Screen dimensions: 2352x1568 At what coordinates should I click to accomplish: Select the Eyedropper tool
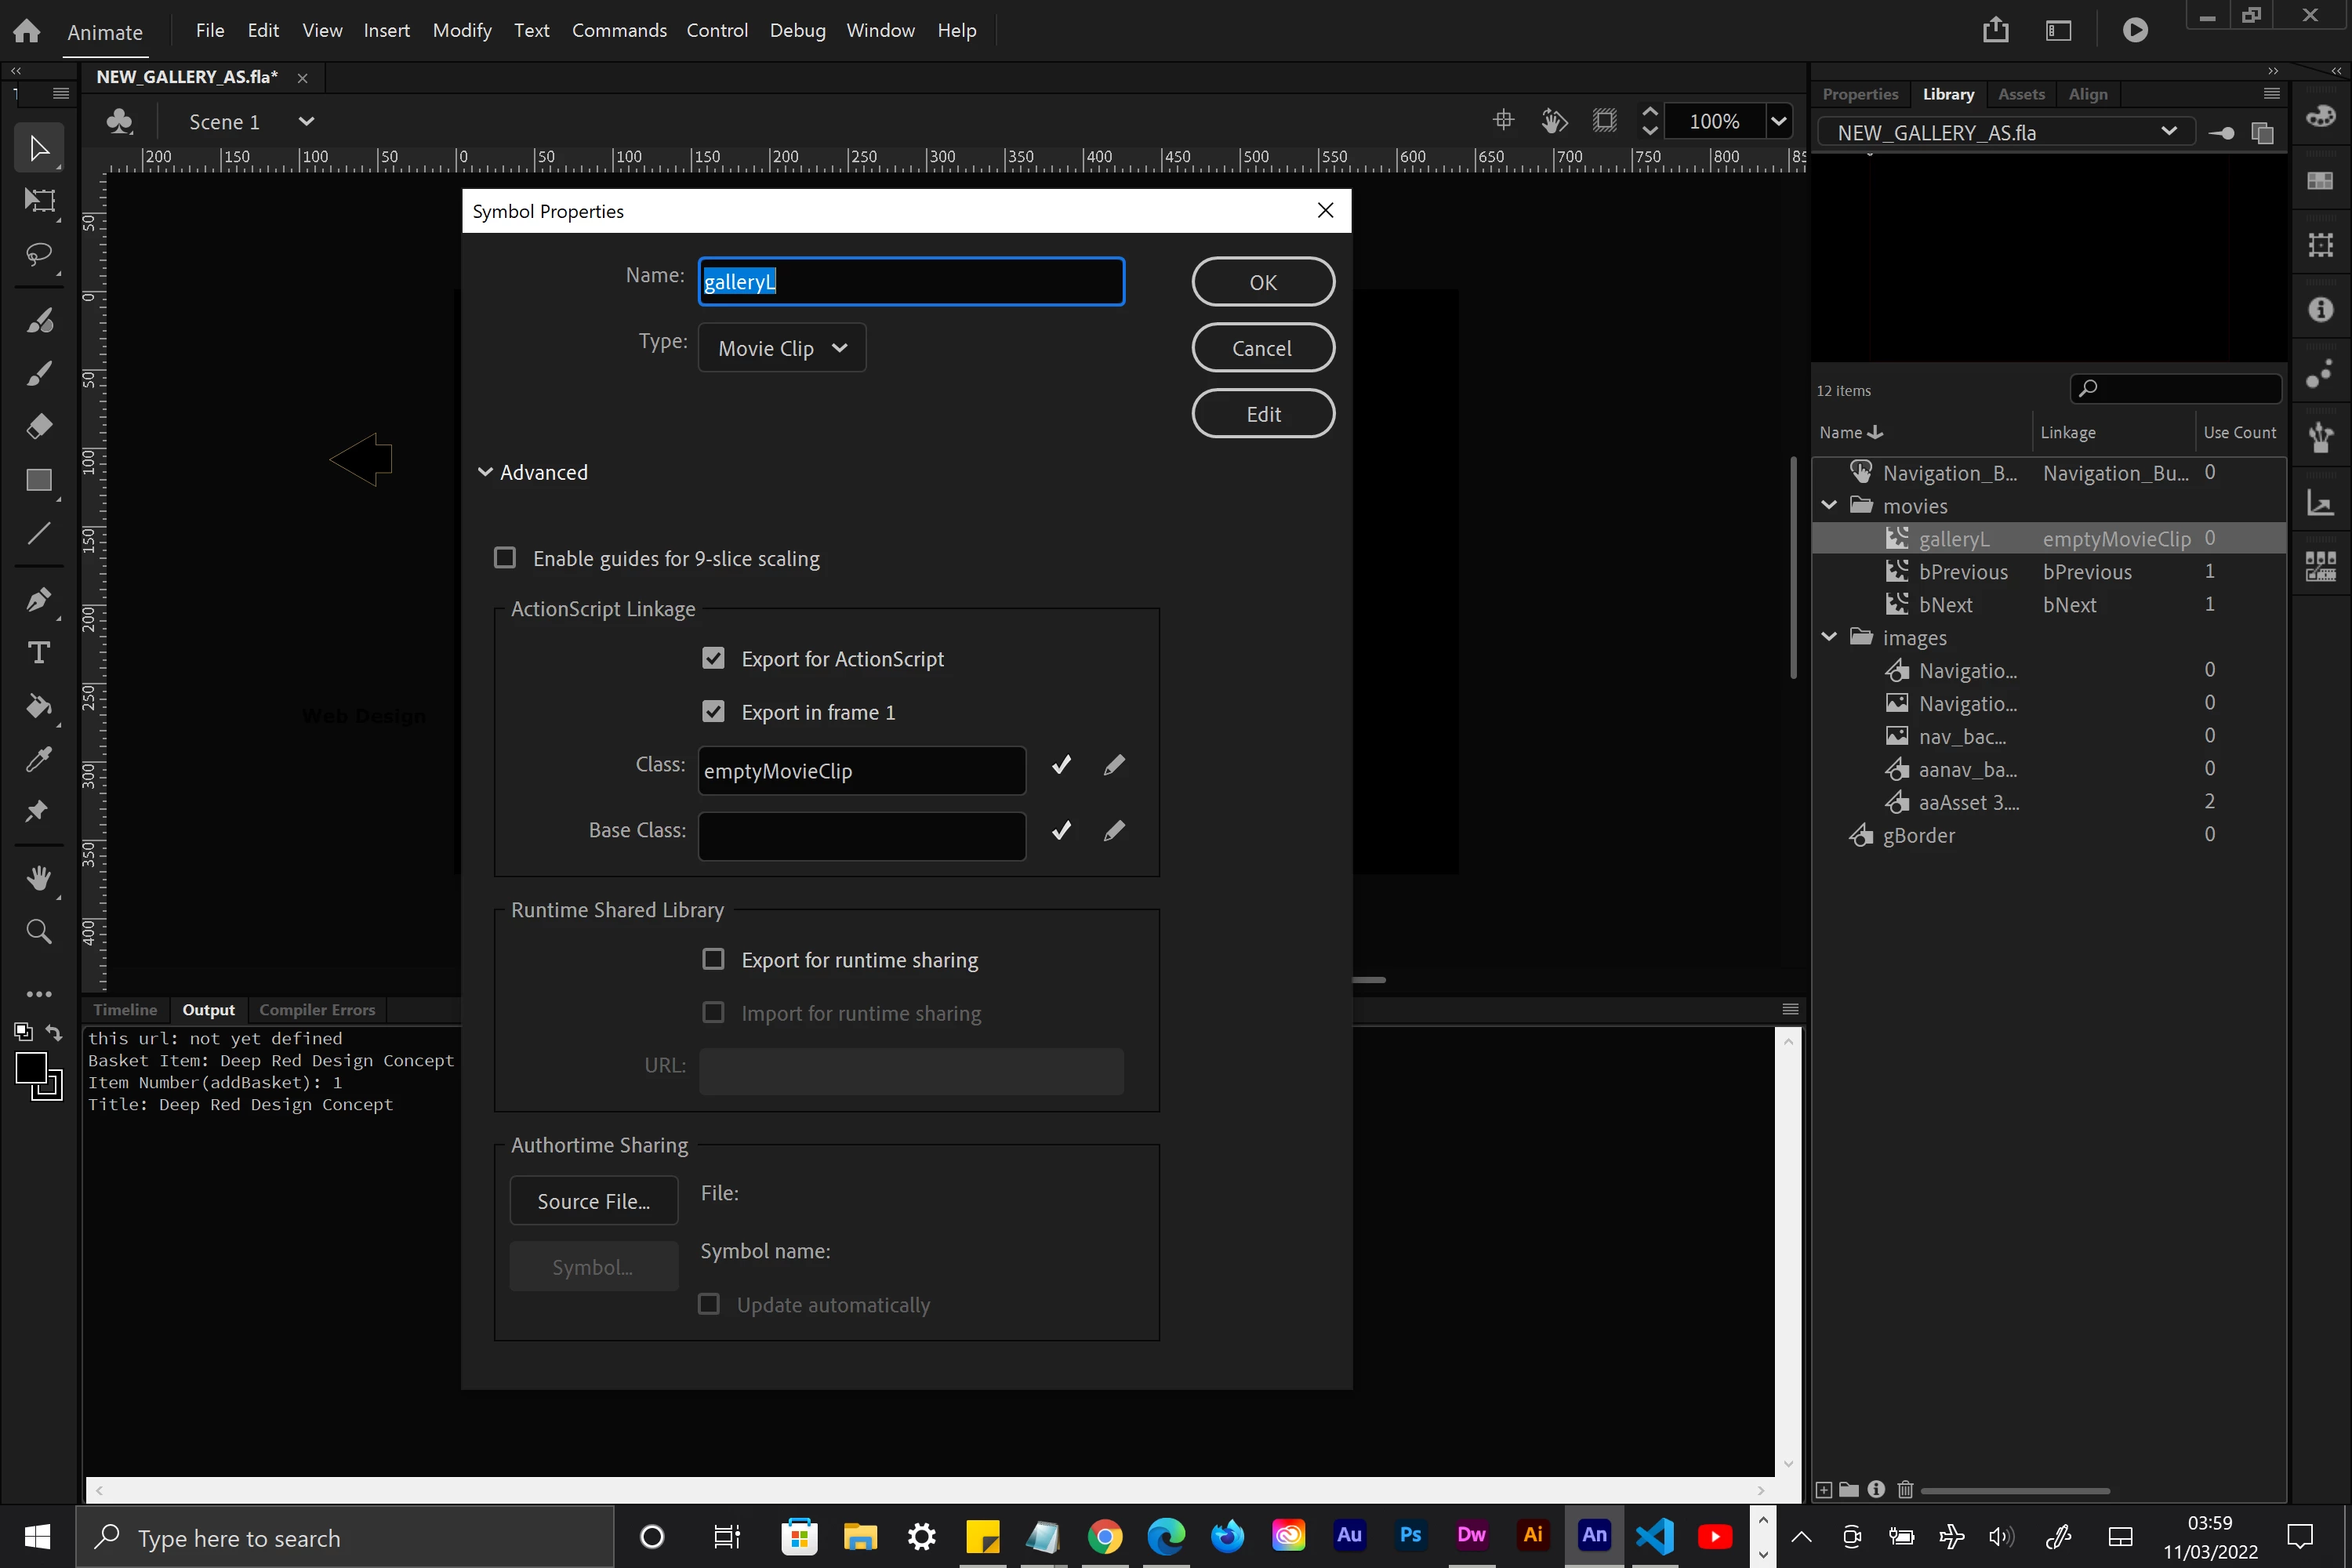[x=39, y=759]
